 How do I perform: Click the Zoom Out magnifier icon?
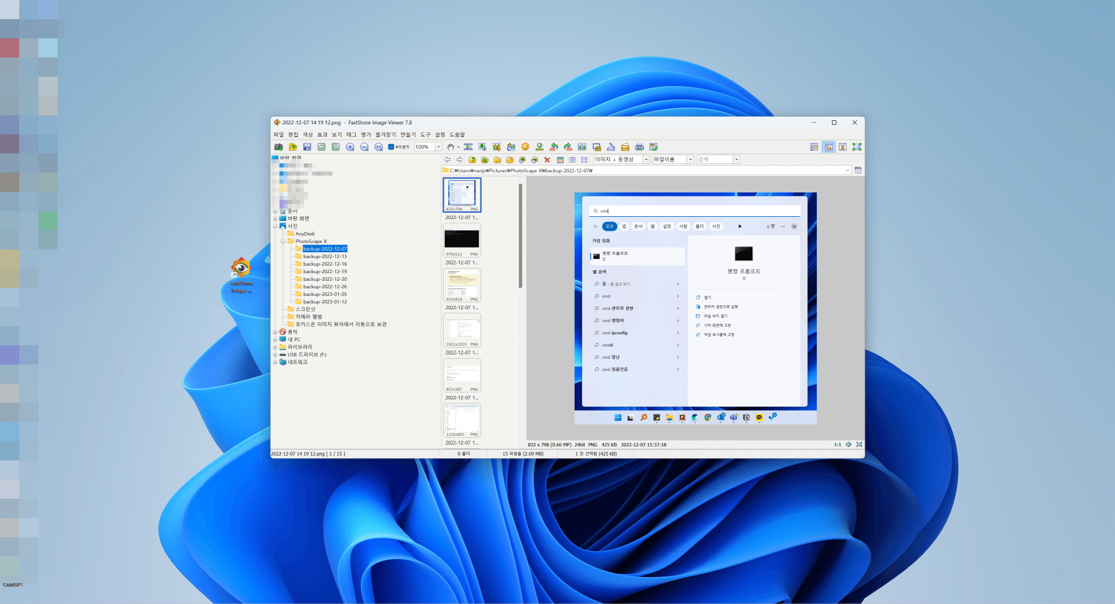coord(364,147)
